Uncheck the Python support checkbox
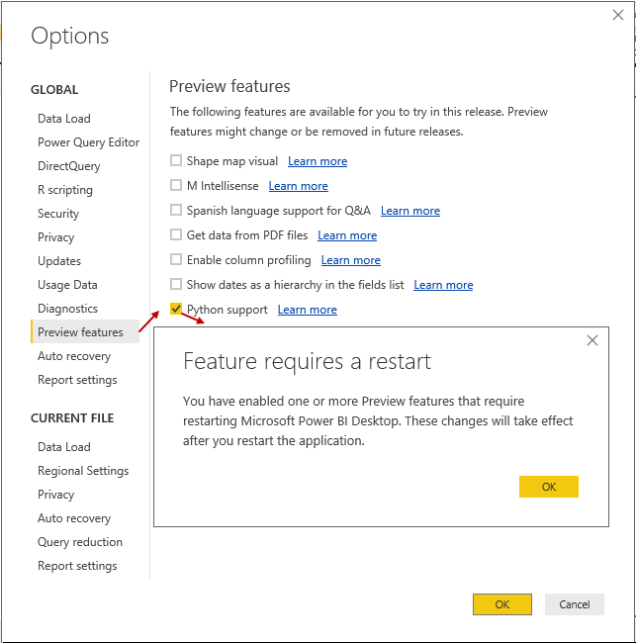Viewport: 636px width, 643px height. (x=176, y=310)
